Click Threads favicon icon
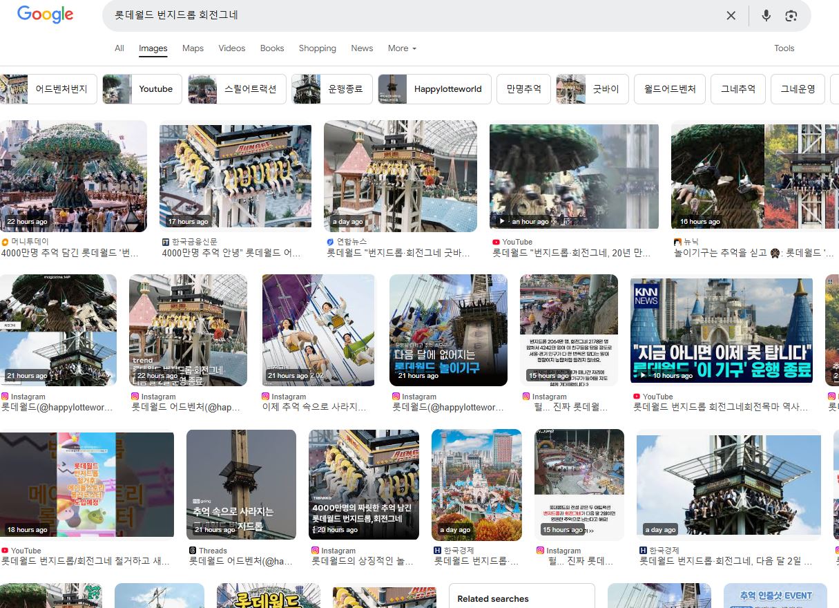Screen dimensions: 839x608 coord(193,551)
